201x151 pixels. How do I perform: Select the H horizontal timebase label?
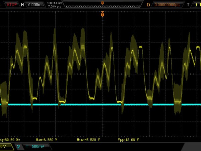click(22, 5)
